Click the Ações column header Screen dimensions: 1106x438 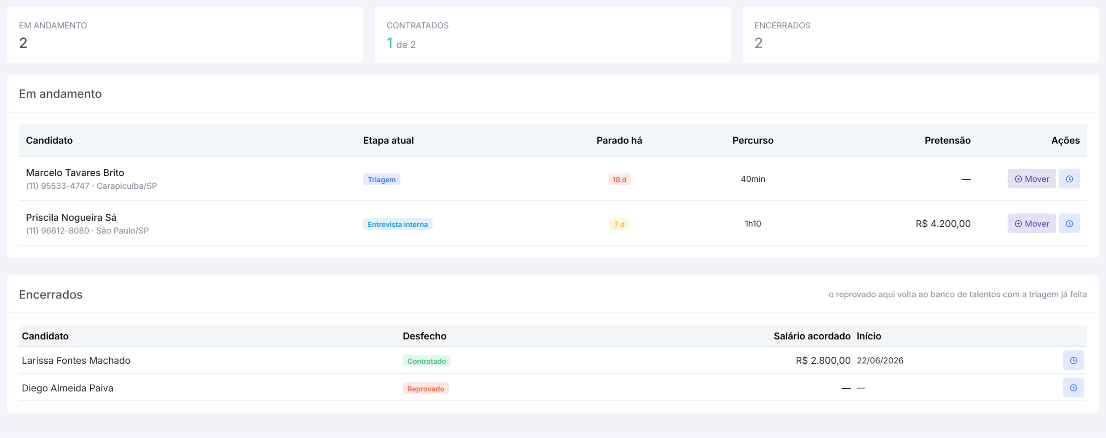[1065, 140]
